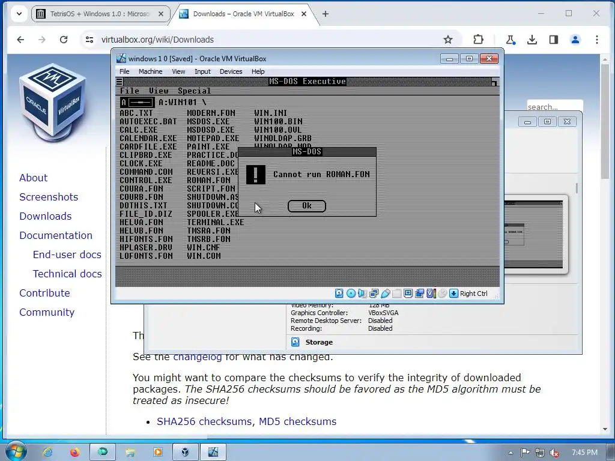This screenshot has width=615, height=461.
Task: Click the Windows Start orb
Action: pos(16,451)
